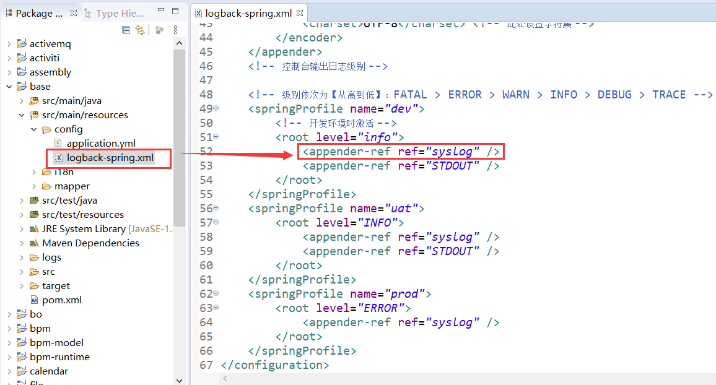Collapse root fold marker at line 57
The height and width of the screenshot is (385, 716).
coord(216,222)
